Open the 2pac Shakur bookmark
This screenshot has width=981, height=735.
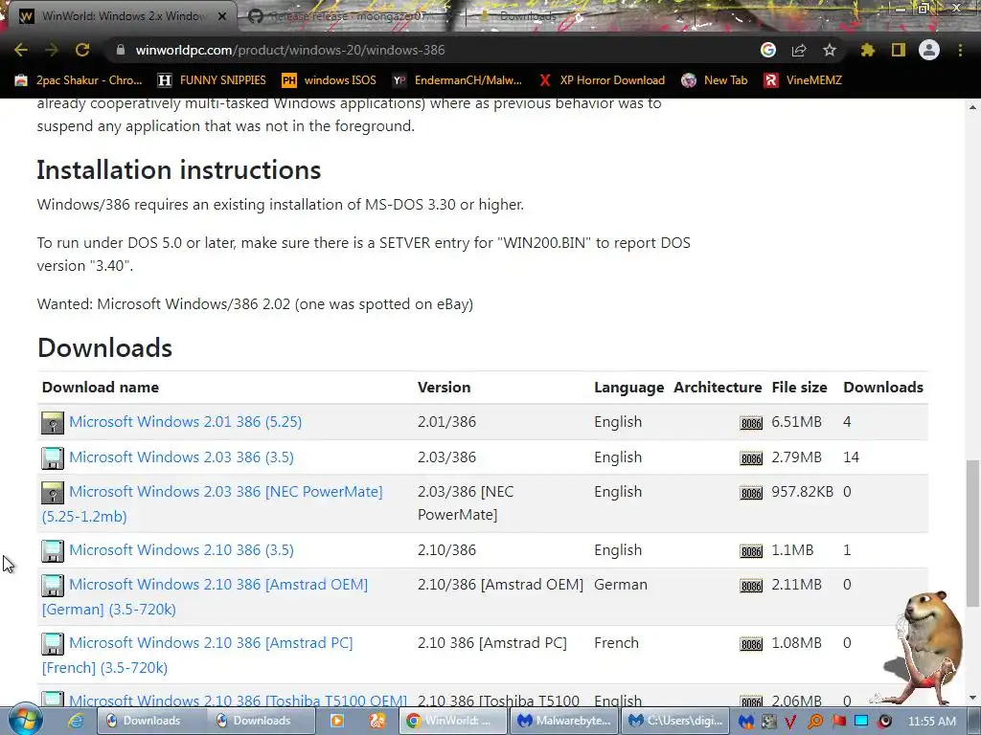pyautogui.click(x=79, y=80)
